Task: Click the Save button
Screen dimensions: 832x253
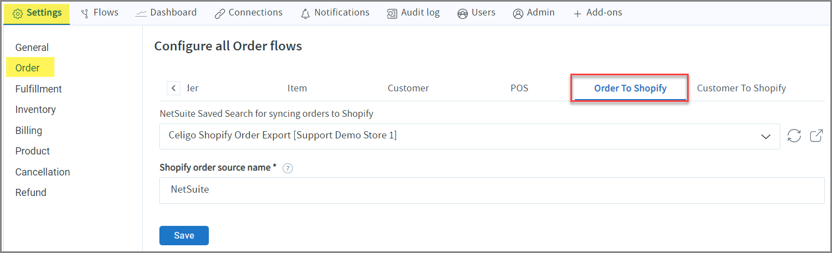Action: coord(184,235)
